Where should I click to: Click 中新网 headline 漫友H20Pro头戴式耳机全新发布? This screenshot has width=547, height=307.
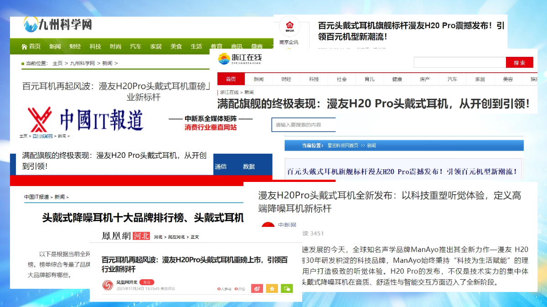pos(390,202)
